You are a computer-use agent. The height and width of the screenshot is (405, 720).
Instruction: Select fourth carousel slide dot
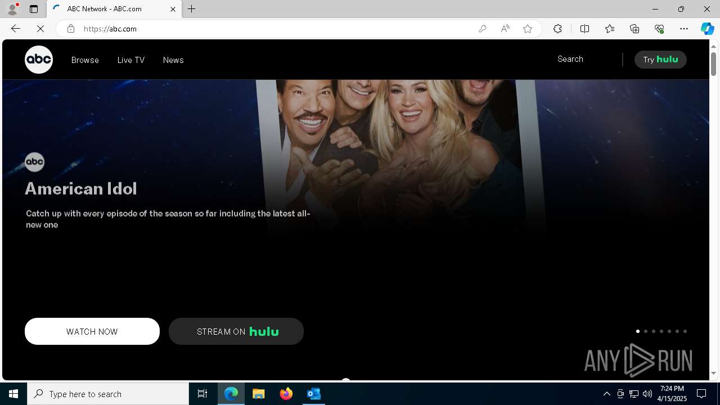click(x=661, y=331)
